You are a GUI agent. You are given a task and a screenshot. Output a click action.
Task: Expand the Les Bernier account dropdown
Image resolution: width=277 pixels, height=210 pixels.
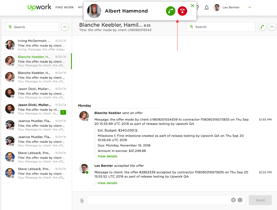click(250, 8)
